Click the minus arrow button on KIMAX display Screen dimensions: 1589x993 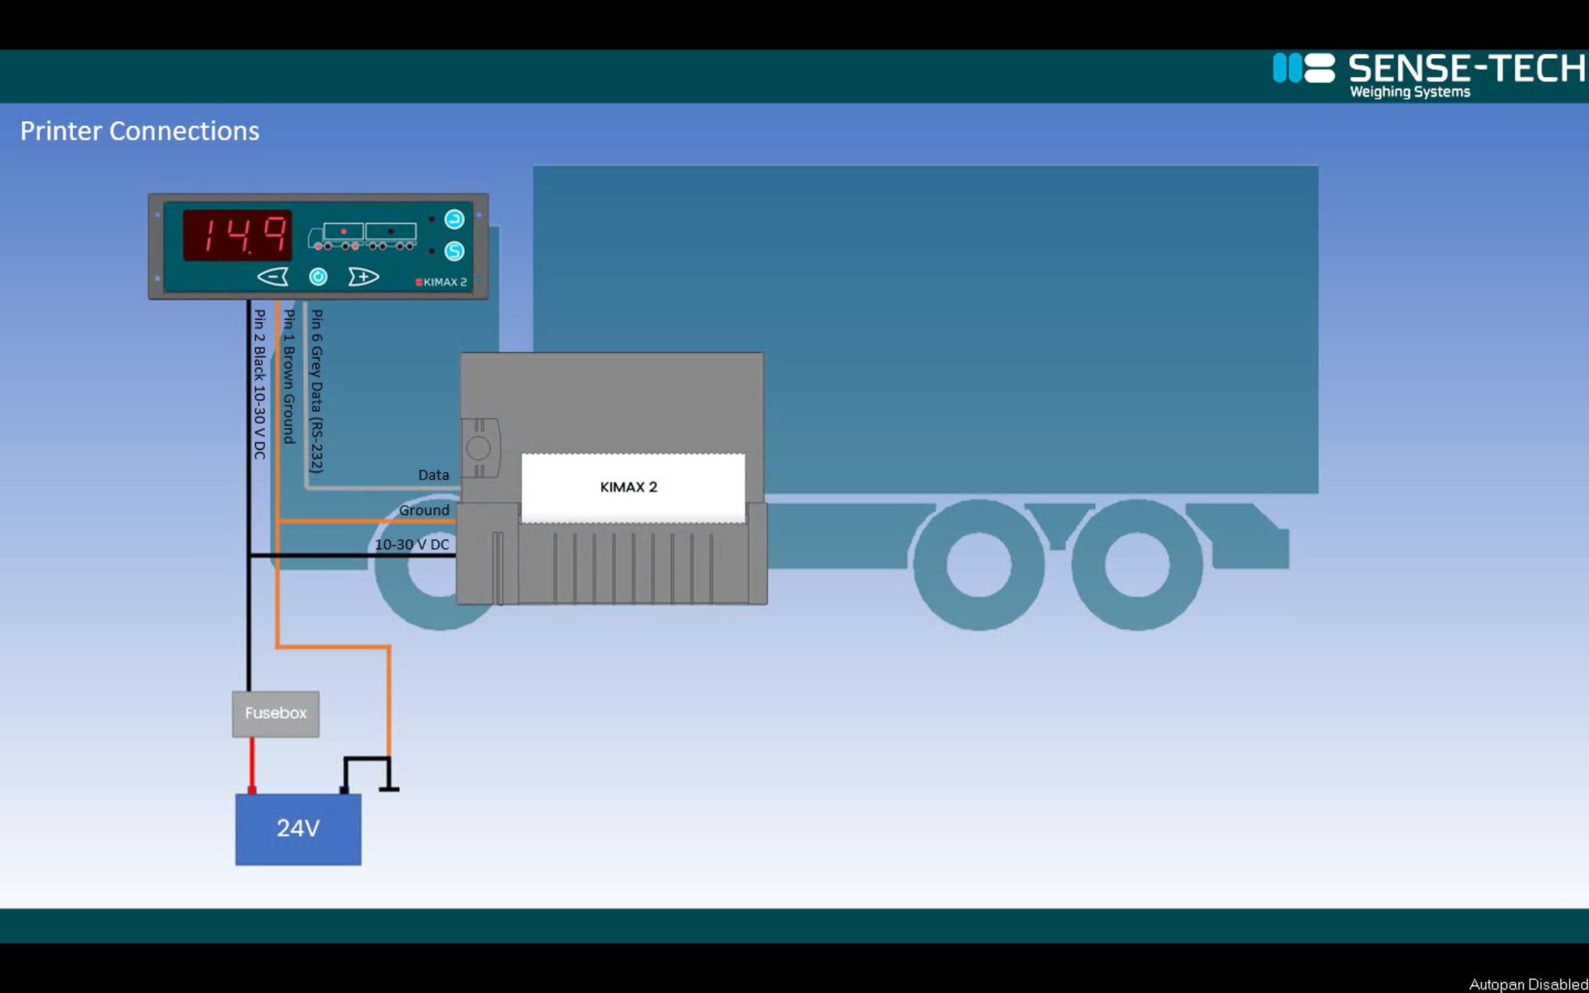click(x=273, y=276)
